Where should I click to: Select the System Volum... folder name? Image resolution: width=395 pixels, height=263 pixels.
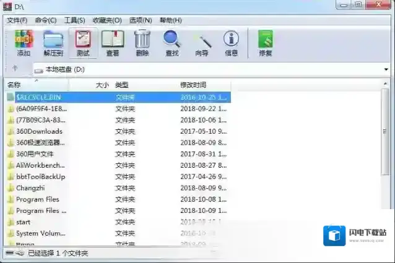41,233
